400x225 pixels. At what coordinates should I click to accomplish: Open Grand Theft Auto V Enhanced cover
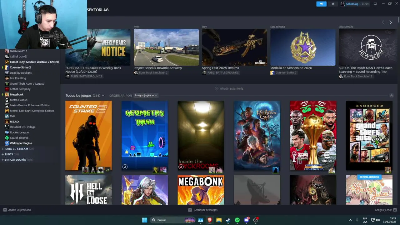[x=369, y=136]
